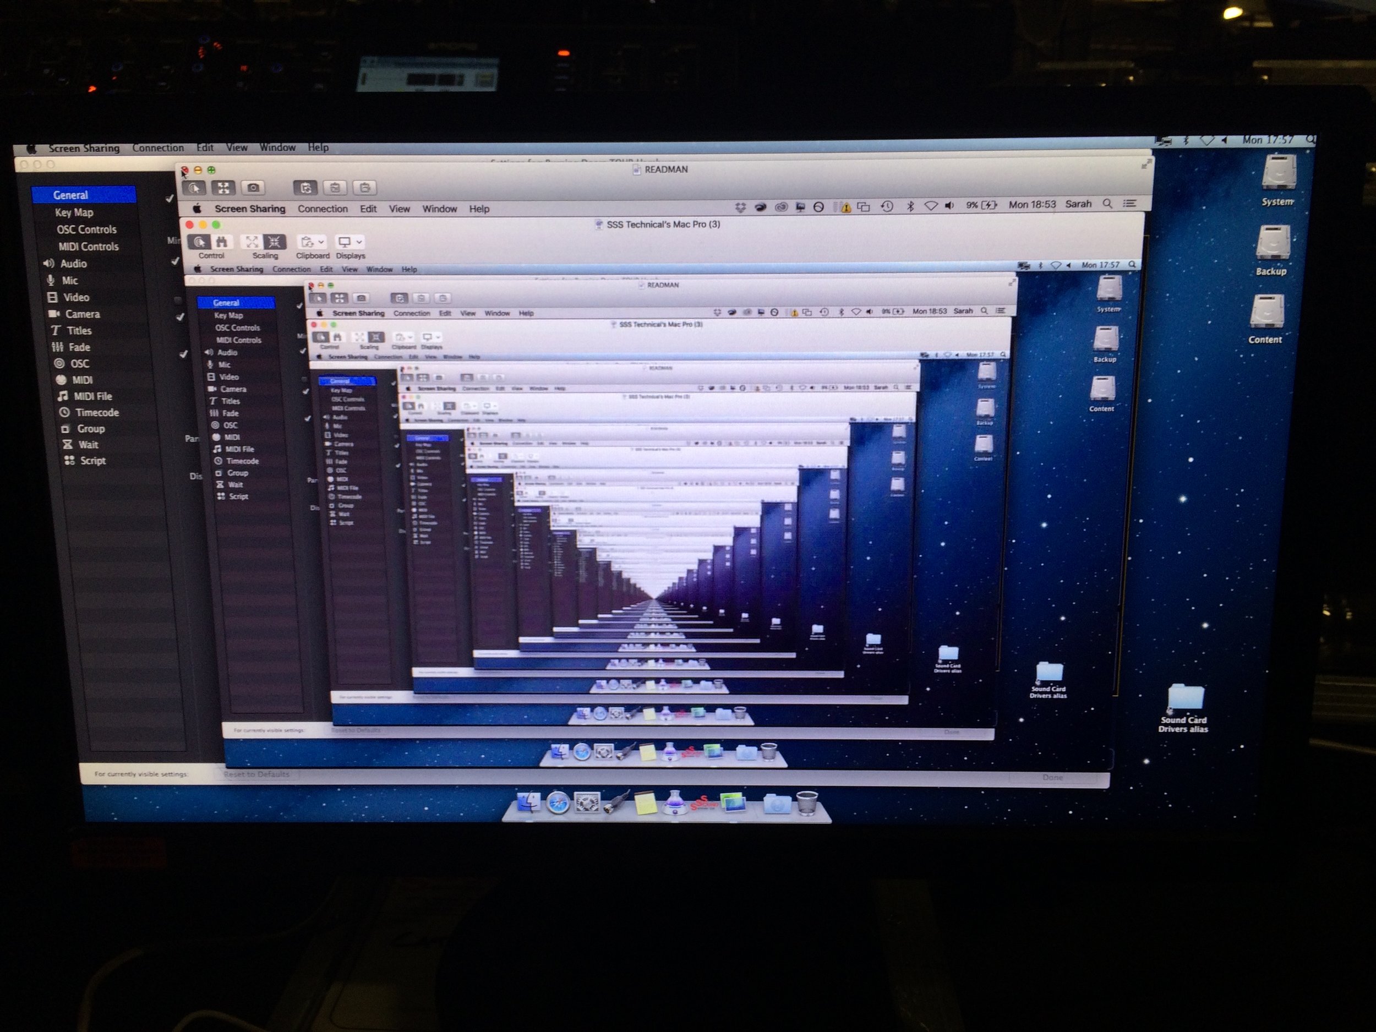Click the inward-arrows scaling icon above Scaling label
The height and width of the screenshot is (1032, 1376).
(x=274, y=242)
